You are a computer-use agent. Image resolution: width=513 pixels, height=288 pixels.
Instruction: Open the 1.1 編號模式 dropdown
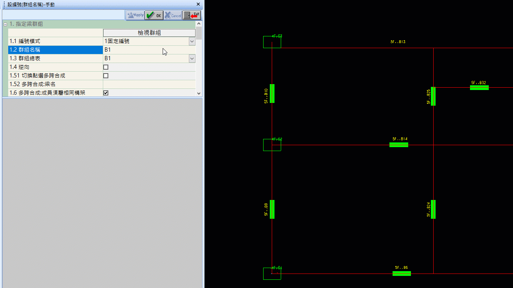(192, 41)
